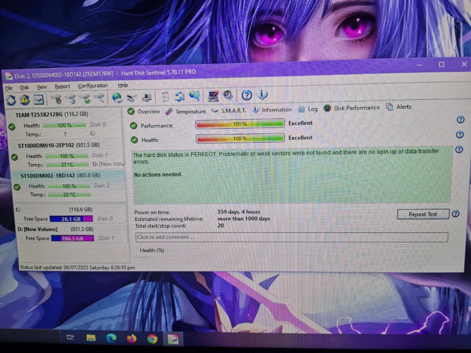Open the View menu
Image resolution: width=471 pixels, height=353 pixels.
42,87
